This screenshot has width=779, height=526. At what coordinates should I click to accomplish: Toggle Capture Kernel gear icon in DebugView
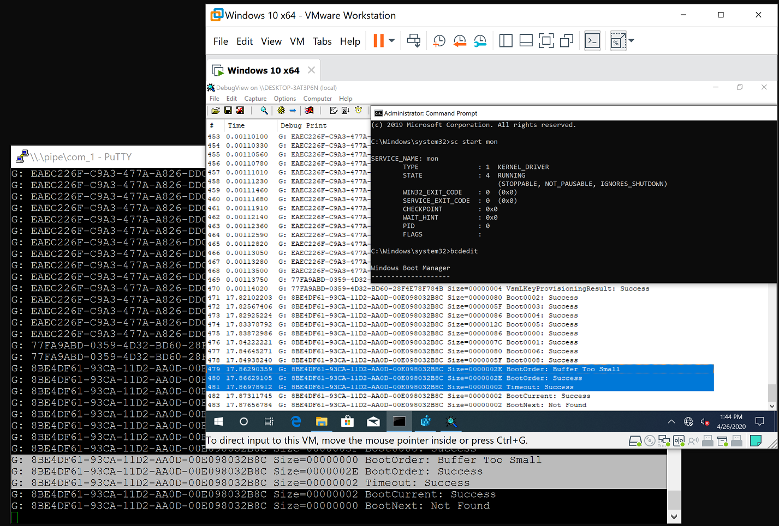281,111
